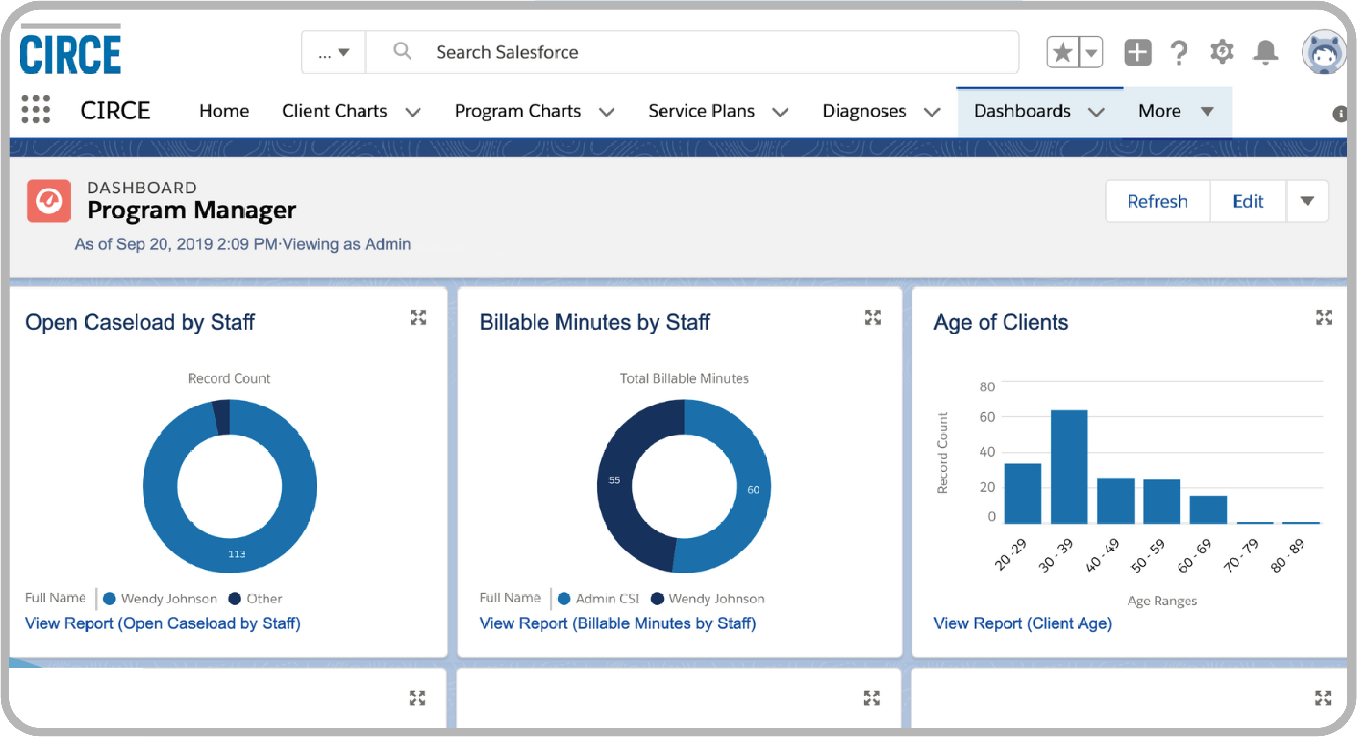Viewport: 1357px width, 739px height.
Task: Click the Global Actions plus icon
Action: pos(1137,52)
